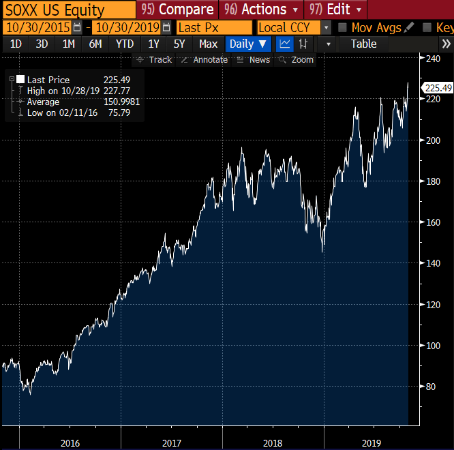
Task: Click the double-chevron toolbar overflow
Action: (446, 44)
